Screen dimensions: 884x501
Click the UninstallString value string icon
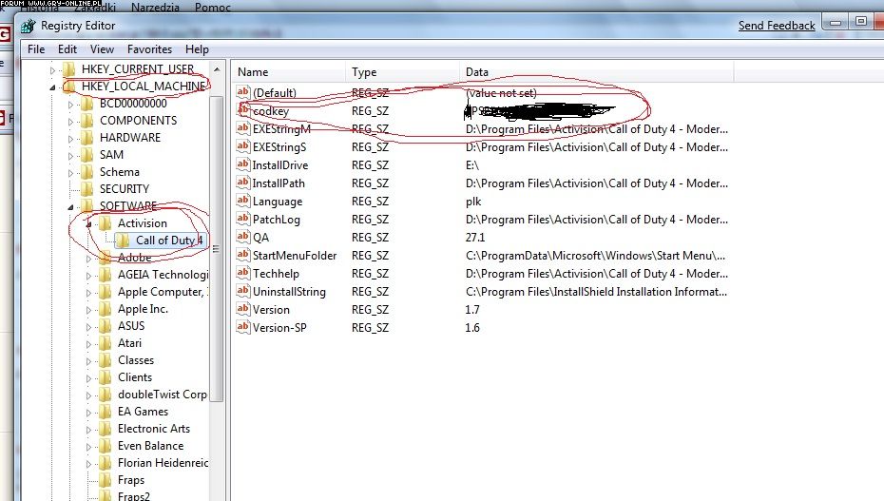[243, 291]
